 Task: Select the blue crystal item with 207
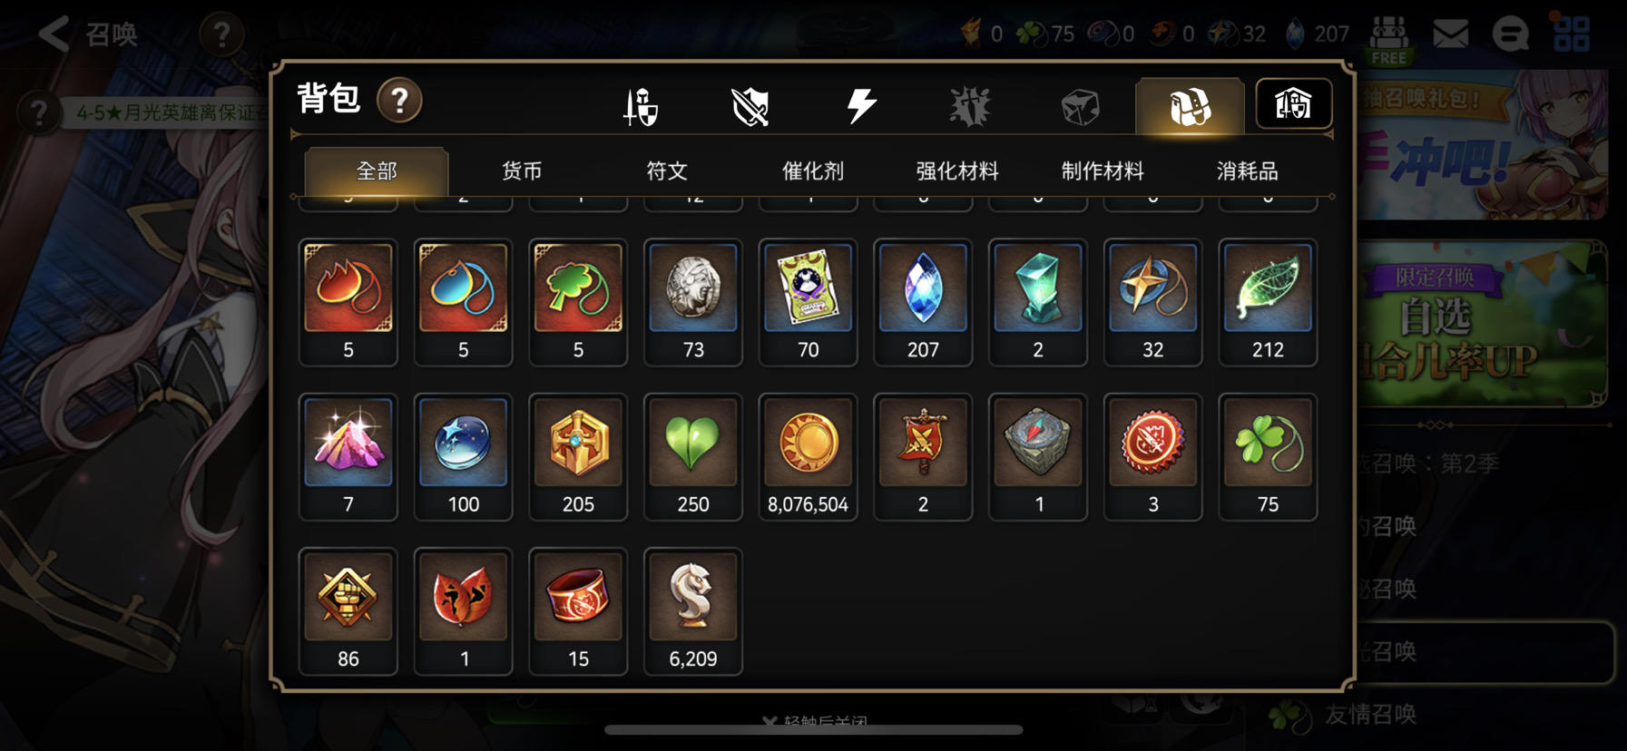pyautogui.click(x=923, y=302)
